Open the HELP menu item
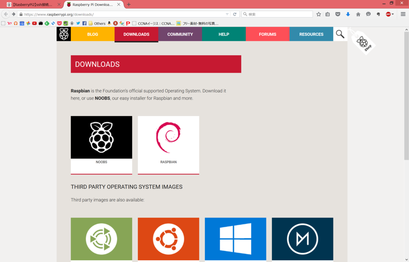 click(224, 34)
